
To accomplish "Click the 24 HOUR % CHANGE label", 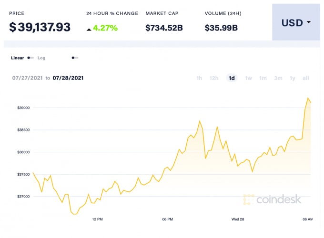I will (112, 13).
